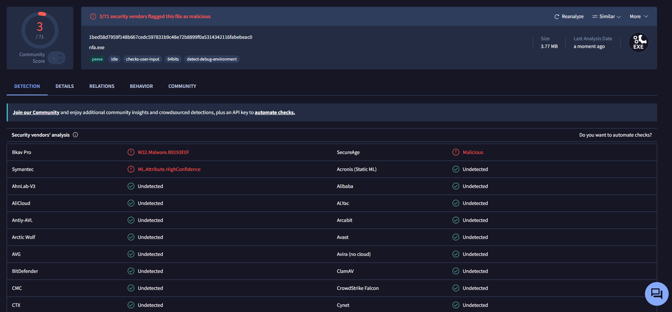The height and width of the screenshot is (312, 672).
Task: Click the file hash text
Action: [x=171, y=37]
